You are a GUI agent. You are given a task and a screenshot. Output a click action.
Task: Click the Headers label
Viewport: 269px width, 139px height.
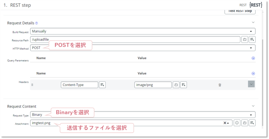click(x=23, y=82)
